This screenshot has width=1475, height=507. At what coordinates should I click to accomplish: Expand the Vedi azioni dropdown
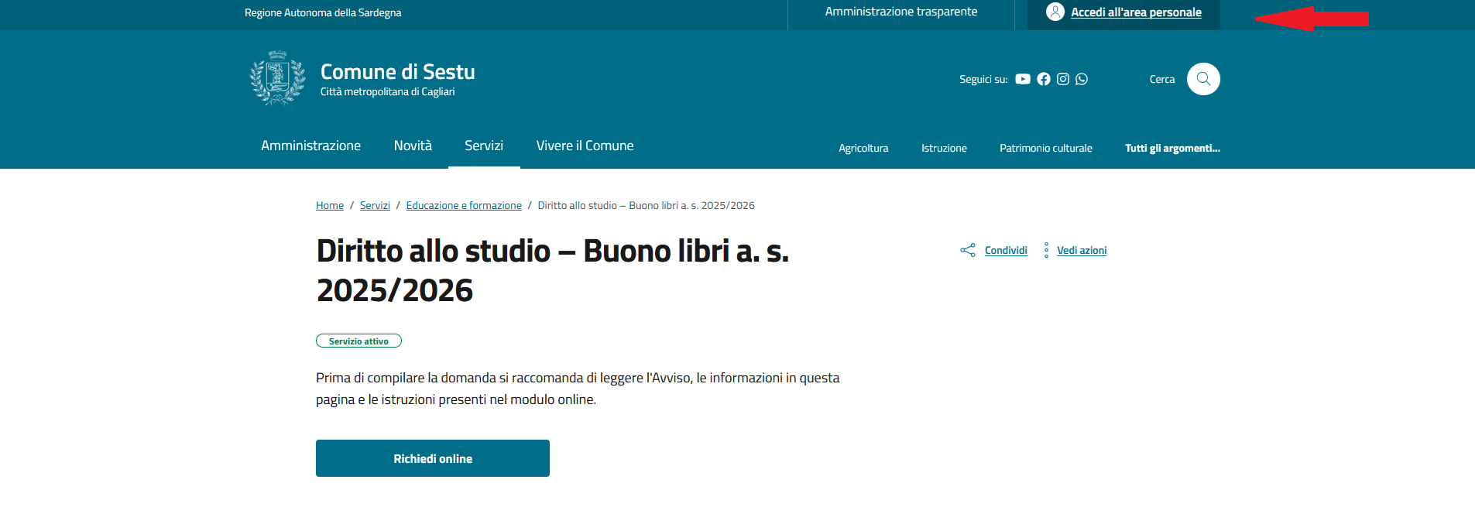tap(1081, 250)
